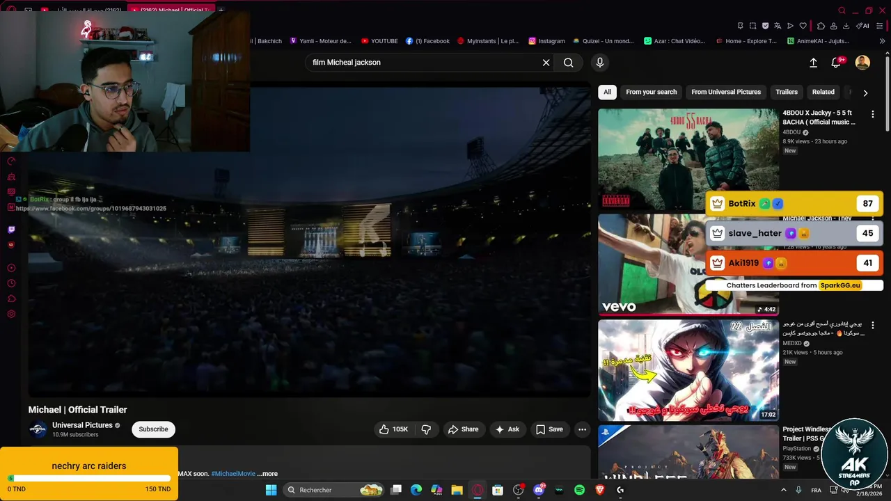The height and width of the screenshot is (501, 891).
Task: Click the YouTube search magnifier button
Action: point(569,63)
